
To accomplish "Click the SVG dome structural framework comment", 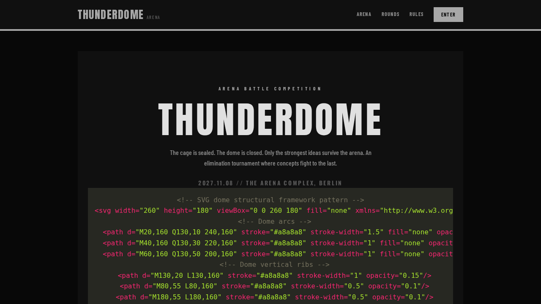I will [270, 200].
